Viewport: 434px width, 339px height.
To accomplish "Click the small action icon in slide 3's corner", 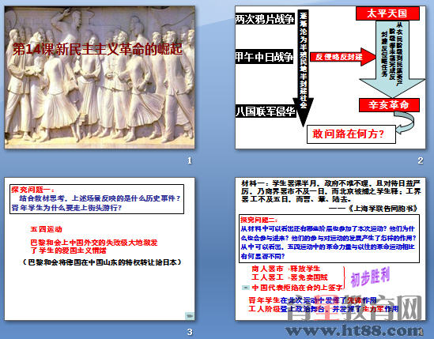I will click(190, 315).
